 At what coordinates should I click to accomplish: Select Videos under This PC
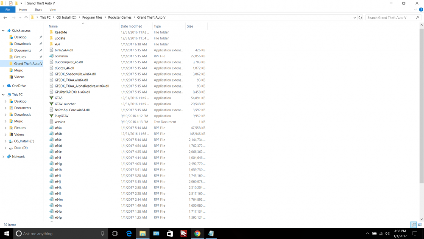19,135
